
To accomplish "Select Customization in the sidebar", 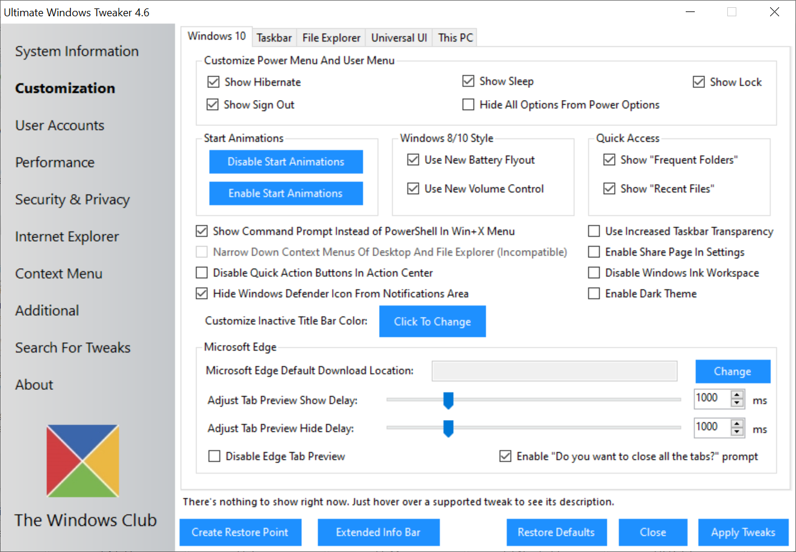I will pos(65,88).
